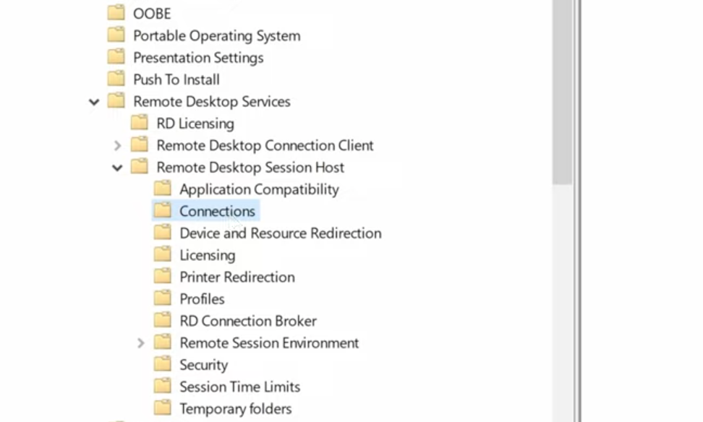This screenshot has height=422, width=703.
Task: Open Device and Resource Redirection
Action: [280, 233]
